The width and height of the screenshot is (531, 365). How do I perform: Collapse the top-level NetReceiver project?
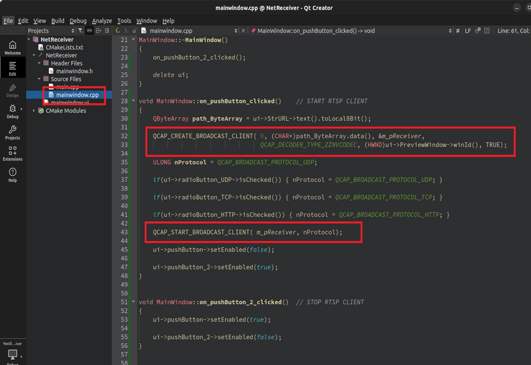[29, 39]
